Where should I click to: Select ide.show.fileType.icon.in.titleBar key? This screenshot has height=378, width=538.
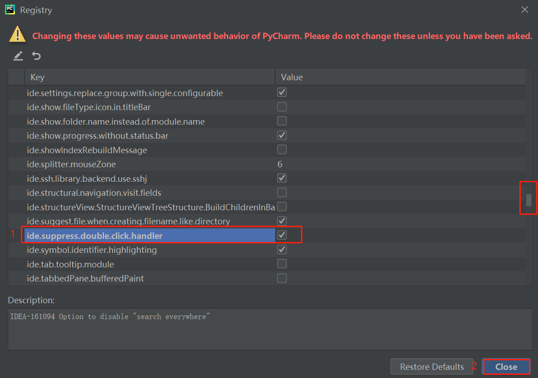point(89,107)
